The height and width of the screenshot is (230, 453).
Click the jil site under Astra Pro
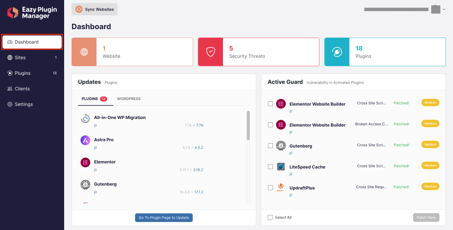tap(96, 148)
